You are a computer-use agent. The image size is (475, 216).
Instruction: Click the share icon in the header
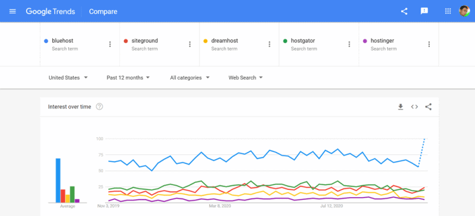coord(404,11)
